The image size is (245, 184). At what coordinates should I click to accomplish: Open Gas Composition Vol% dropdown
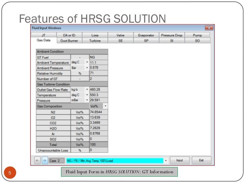click(106, 106)
